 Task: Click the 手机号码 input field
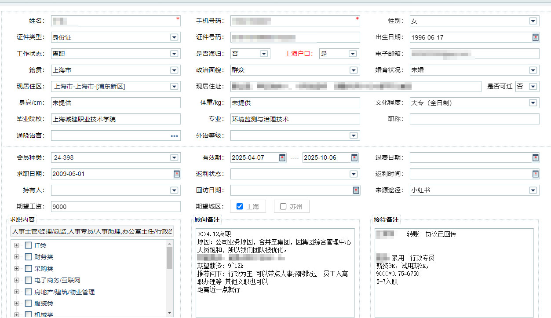point(295,21)
